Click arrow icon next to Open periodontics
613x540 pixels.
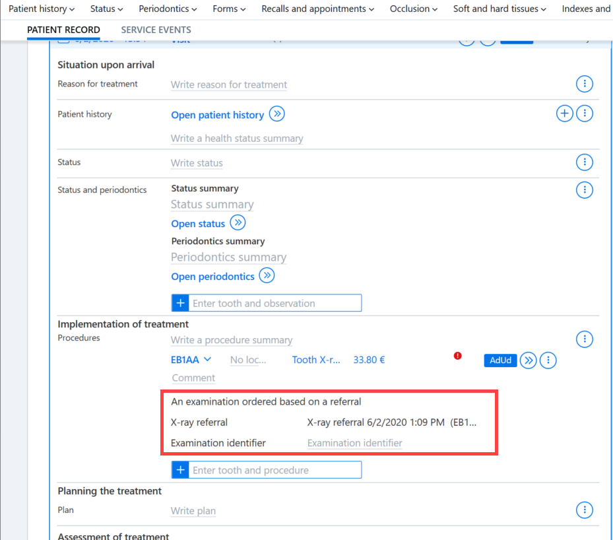267,275
